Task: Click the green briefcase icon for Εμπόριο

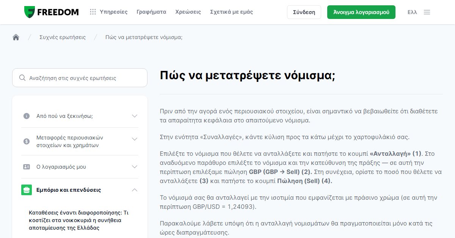Action: click(x=27, y=190)
